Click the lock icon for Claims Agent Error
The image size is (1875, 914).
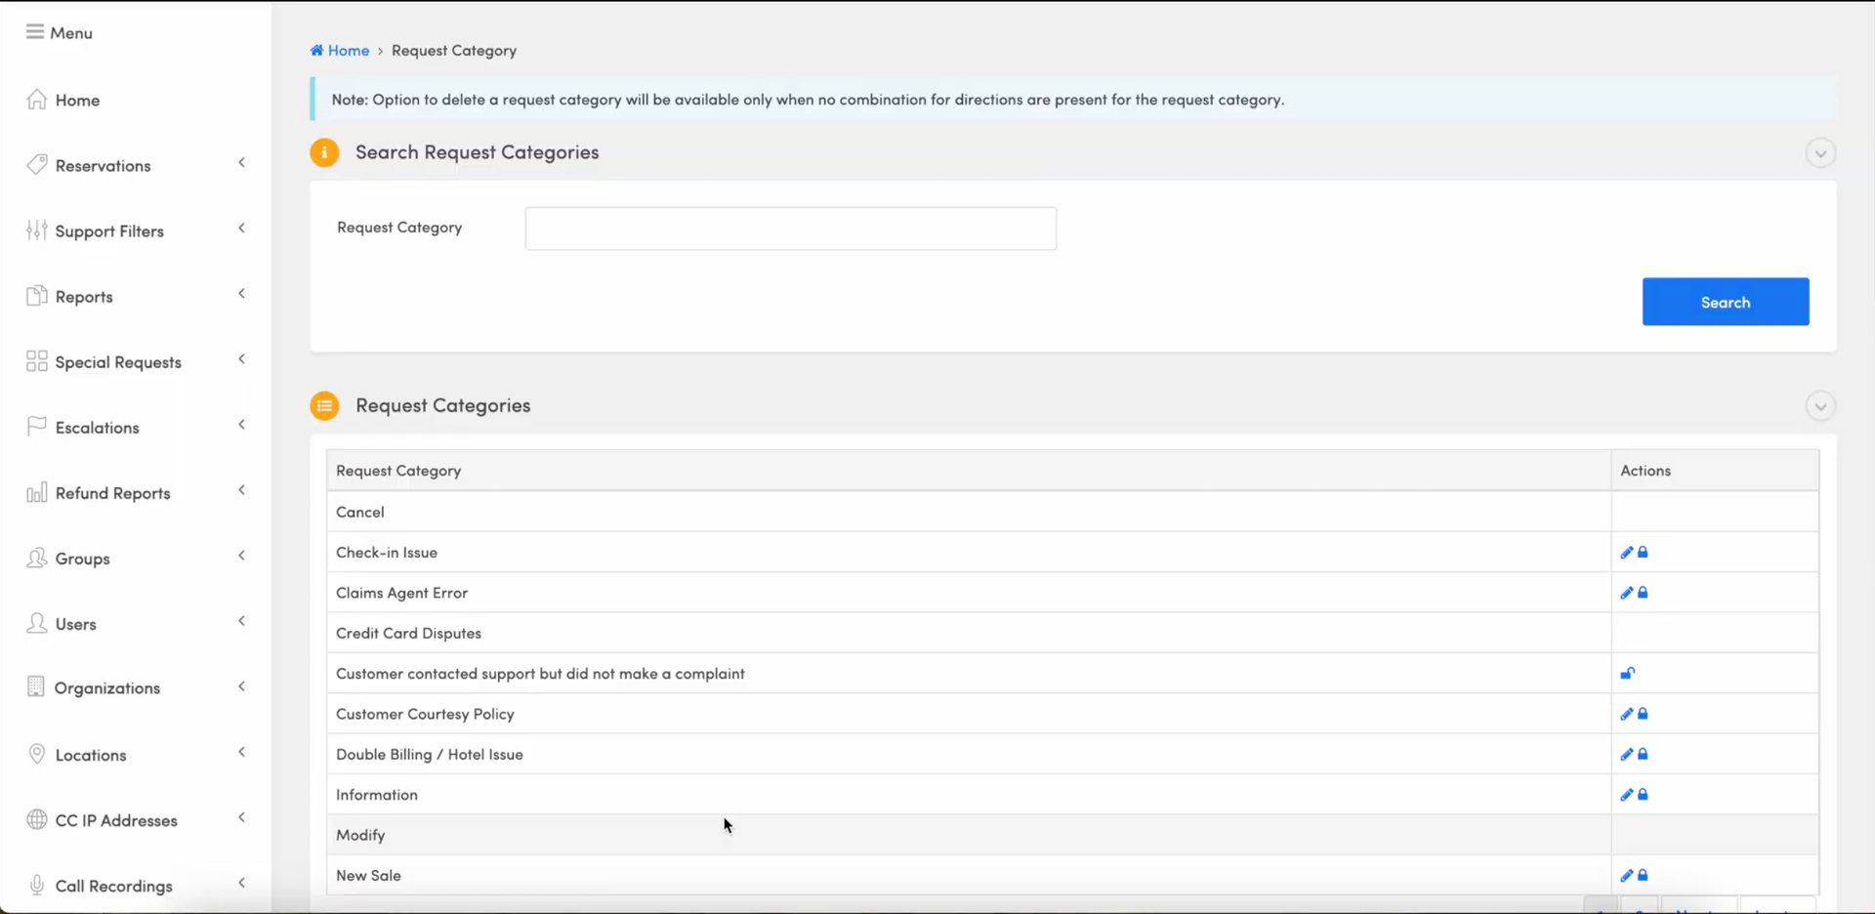[1643, 593]
